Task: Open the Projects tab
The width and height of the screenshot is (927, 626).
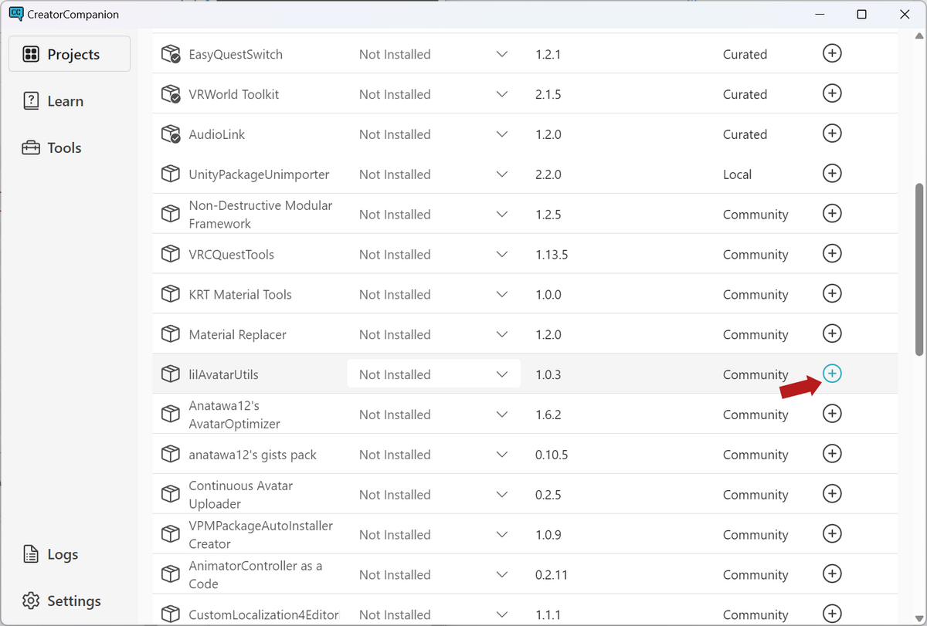Action: click(70, 54)
